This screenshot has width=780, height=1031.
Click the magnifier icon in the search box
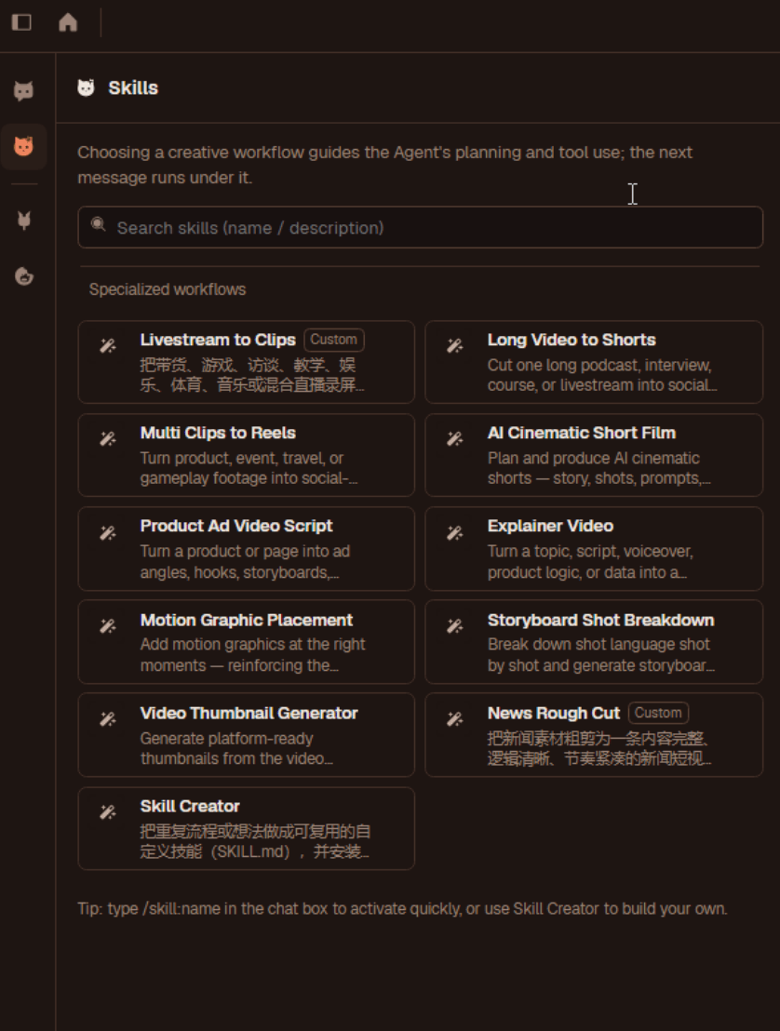click(x=98, y=225)
